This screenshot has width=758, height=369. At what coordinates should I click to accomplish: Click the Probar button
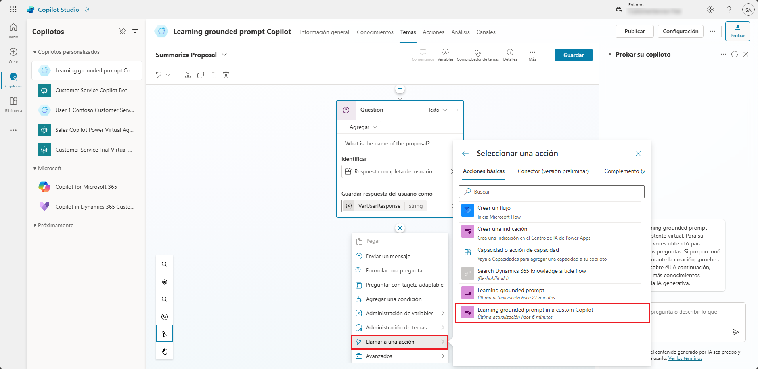point(737,31)
